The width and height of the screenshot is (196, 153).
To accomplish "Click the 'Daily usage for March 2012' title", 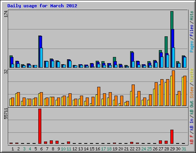I will click(x=42, y=6).
